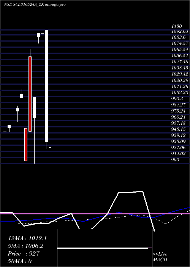
Task: Select the 939.12 axis value
Action: [178, 135]
